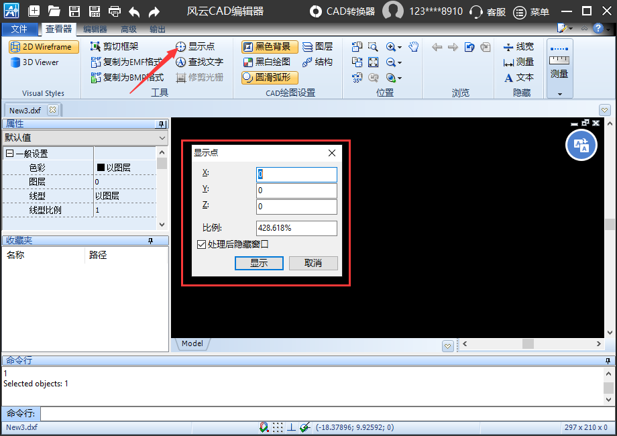617x436 pixels.
Task: Open the zoom-out dropdown arrow
Action: (x=400, y=62)
